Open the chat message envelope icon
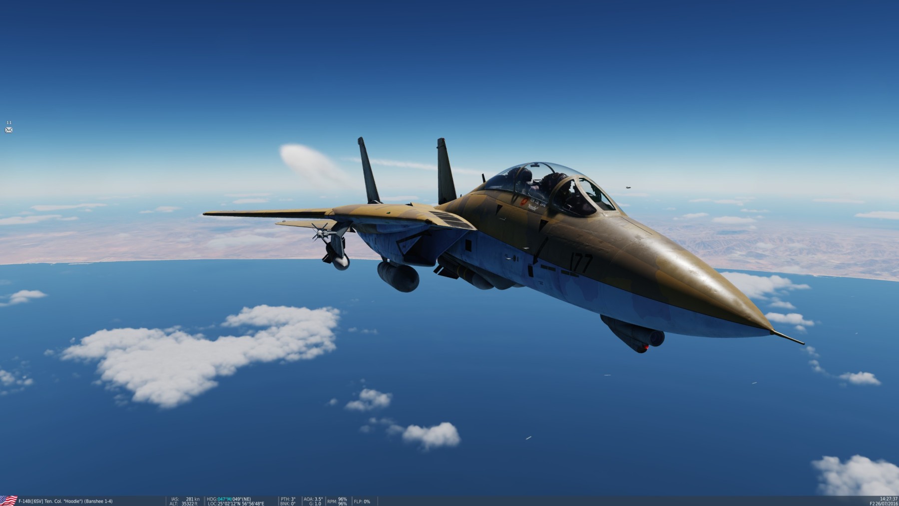899x506 pixels. pos(8,130)
